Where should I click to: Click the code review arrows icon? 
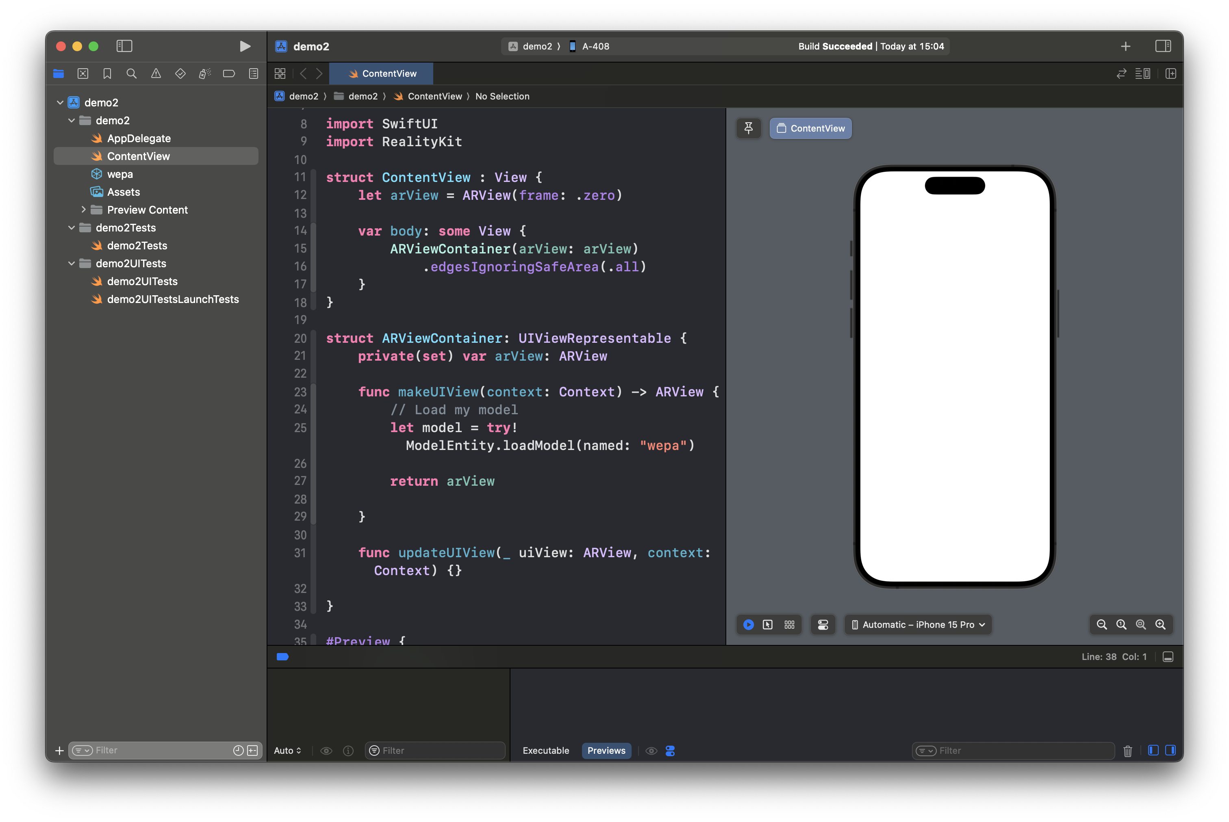tap(1121, 74)
